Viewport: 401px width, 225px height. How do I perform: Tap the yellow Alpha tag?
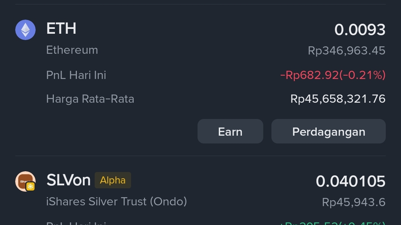pos(113,181)
